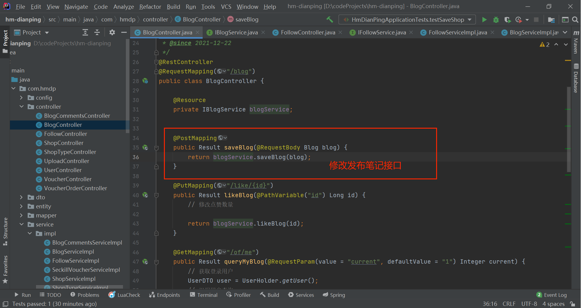Toggle the Project side tool window

(5, 42)
